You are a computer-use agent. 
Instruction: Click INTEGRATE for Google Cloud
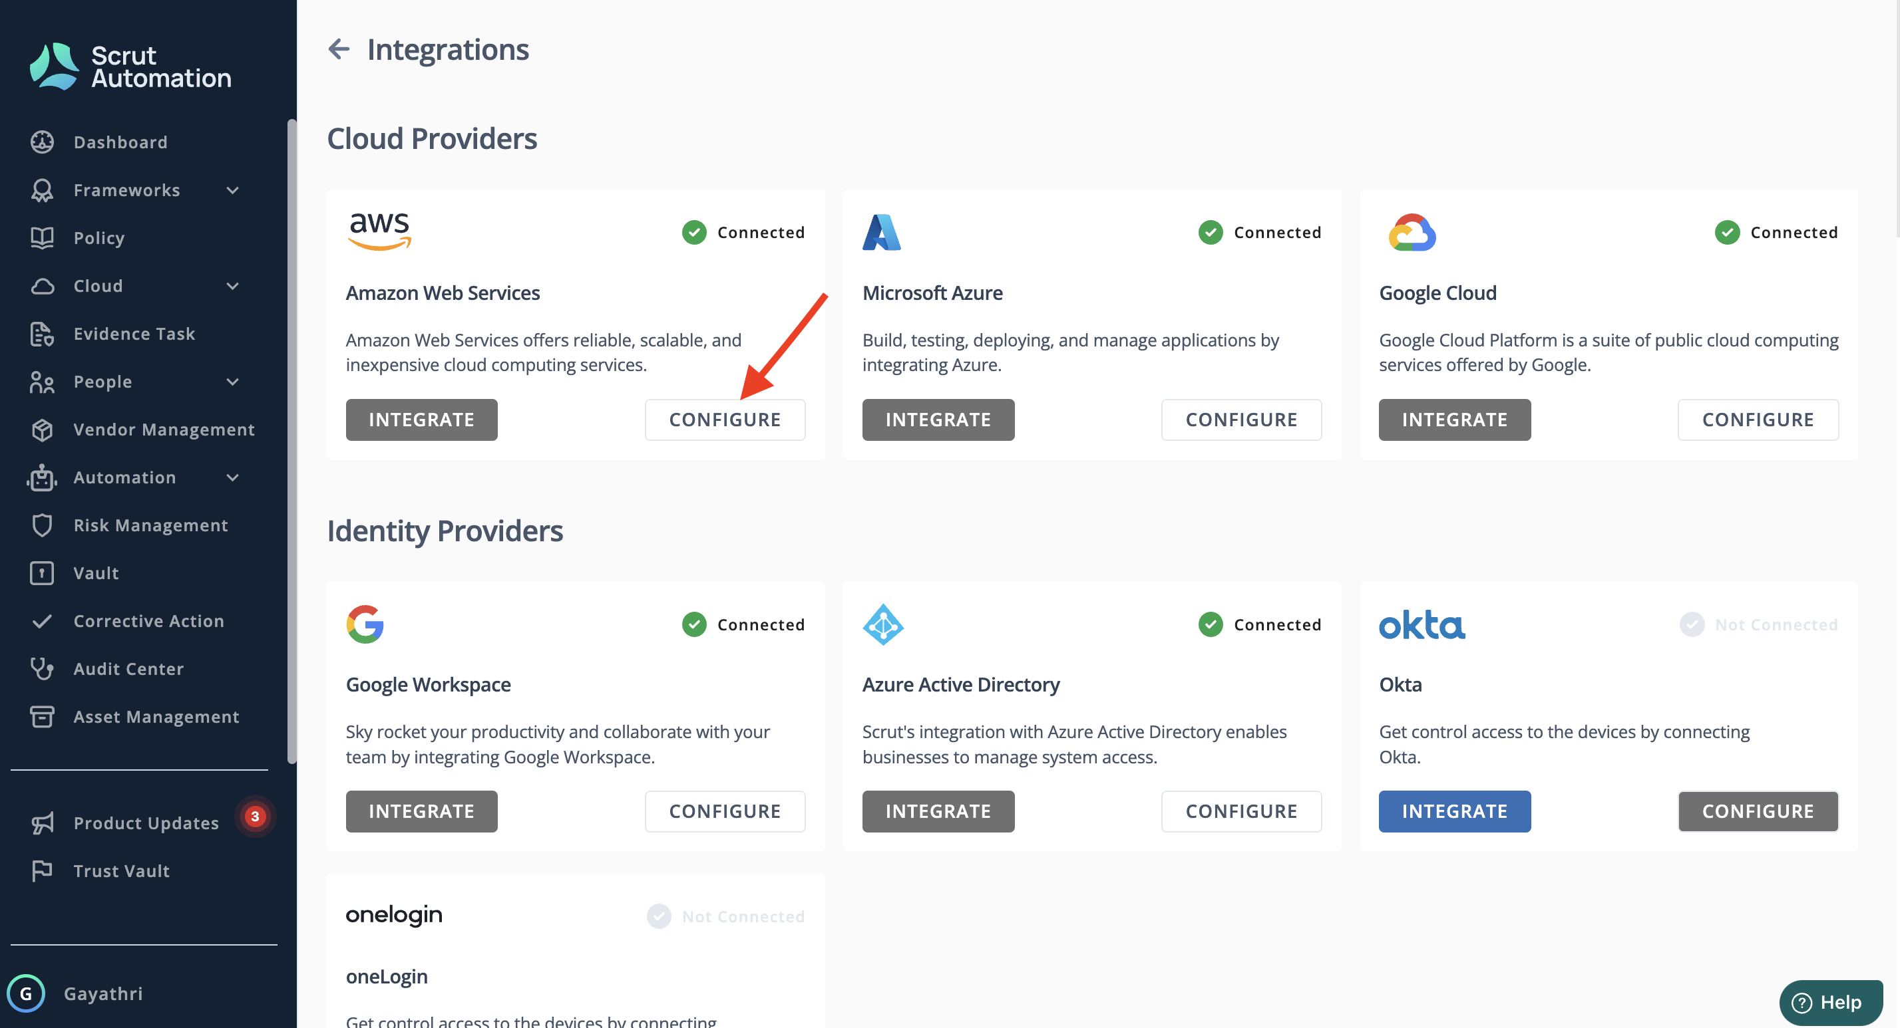pyautogui.click(x=1455, y=420)
